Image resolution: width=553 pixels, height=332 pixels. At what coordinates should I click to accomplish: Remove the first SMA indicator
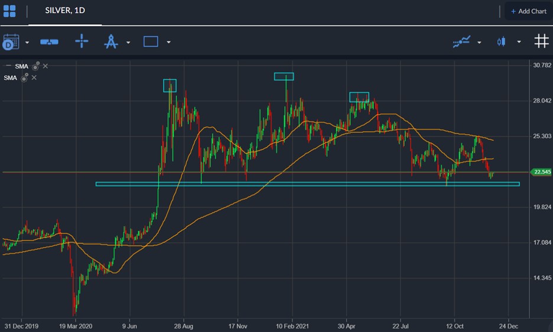pos(45,66)
